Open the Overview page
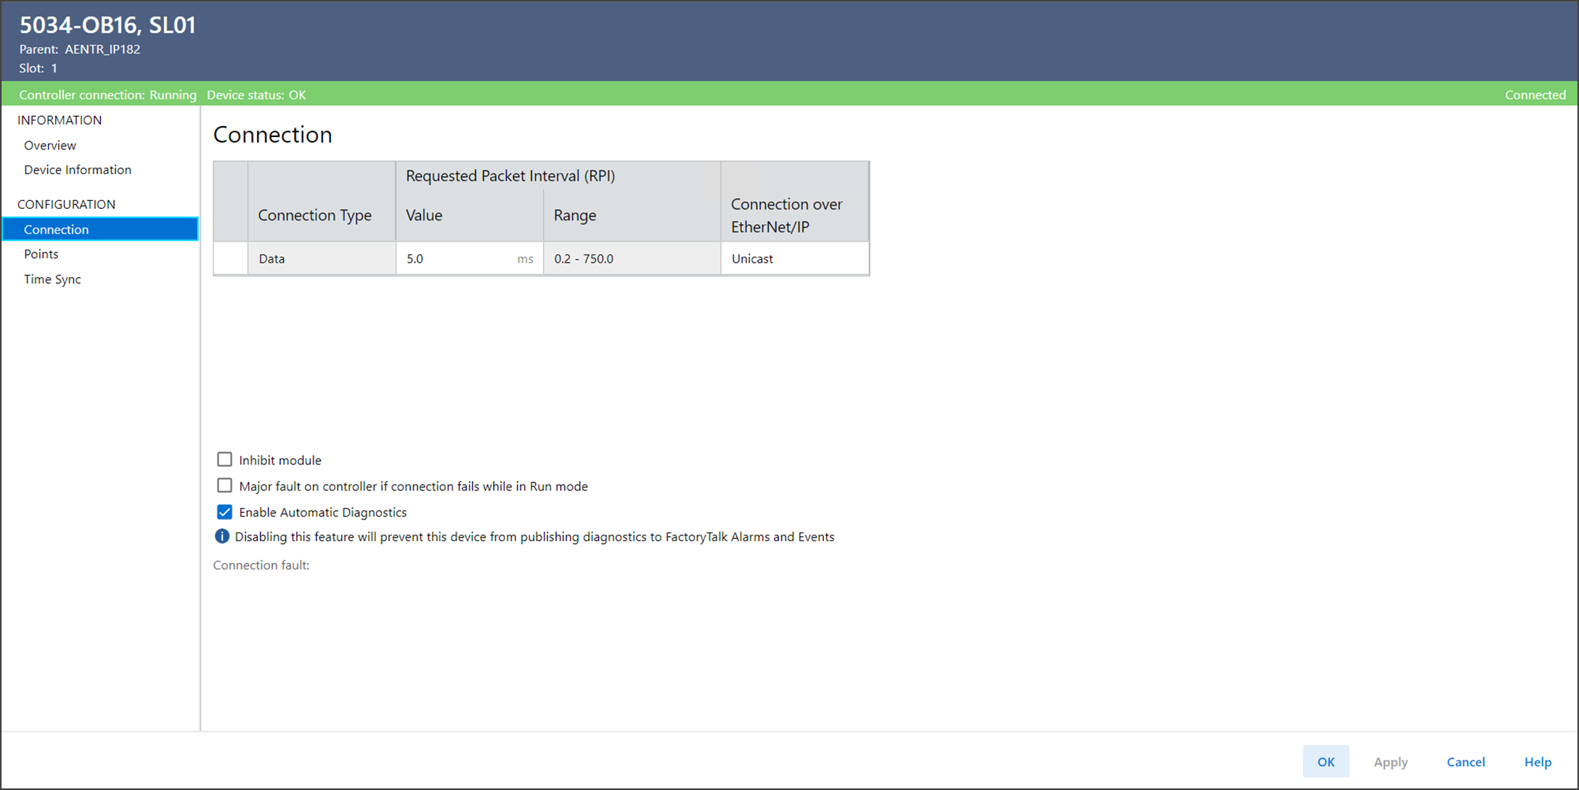1579x790 pixels. tap(50, 145)
